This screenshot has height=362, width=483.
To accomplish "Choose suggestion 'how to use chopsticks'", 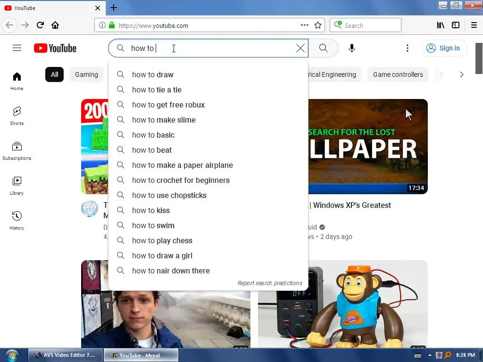I will click(208, 195).
